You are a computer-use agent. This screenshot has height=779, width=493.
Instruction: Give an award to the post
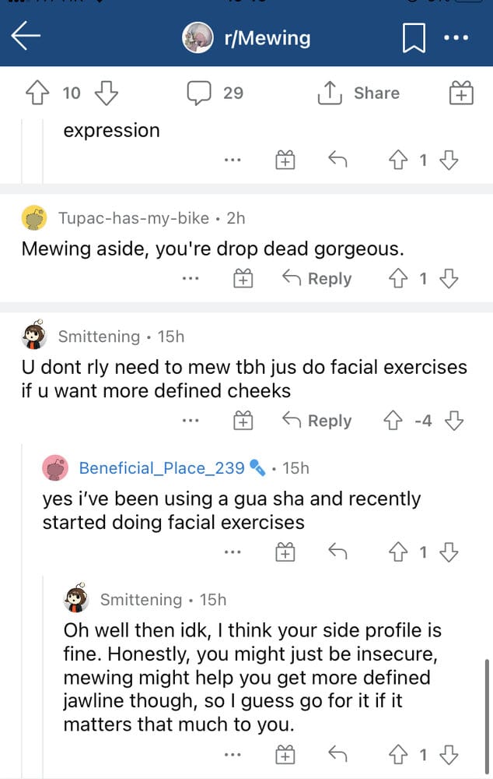462,93
